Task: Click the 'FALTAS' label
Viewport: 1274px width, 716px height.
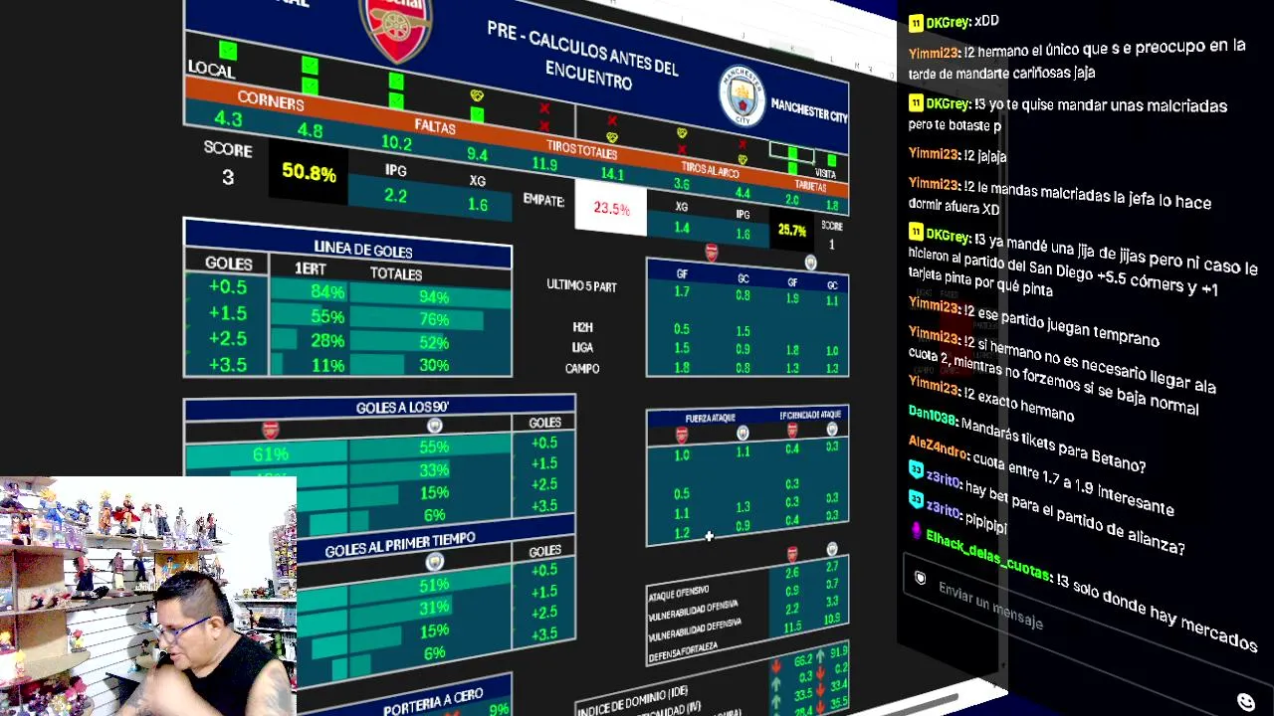Action: click(435, 127)
